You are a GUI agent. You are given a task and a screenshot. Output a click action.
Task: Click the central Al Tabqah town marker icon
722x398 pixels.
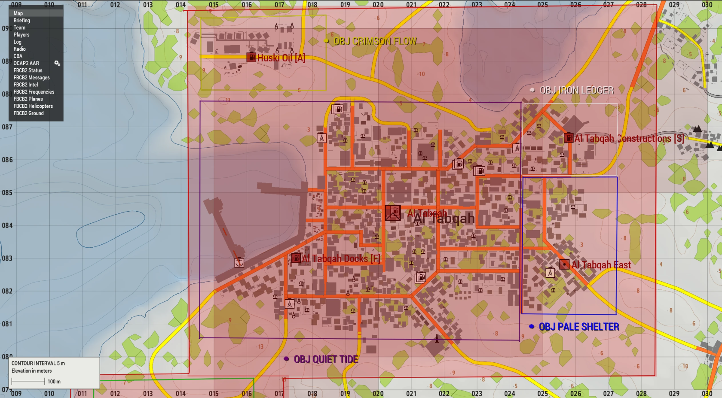(393, 213)
